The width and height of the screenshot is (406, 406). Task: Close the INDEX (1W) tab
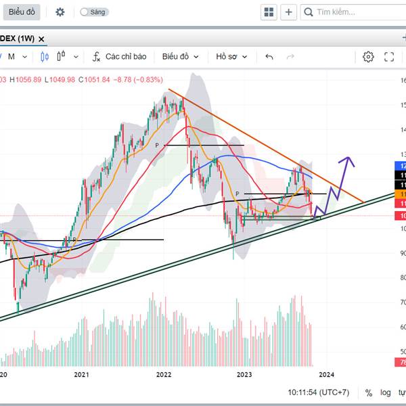coord(41,39)
